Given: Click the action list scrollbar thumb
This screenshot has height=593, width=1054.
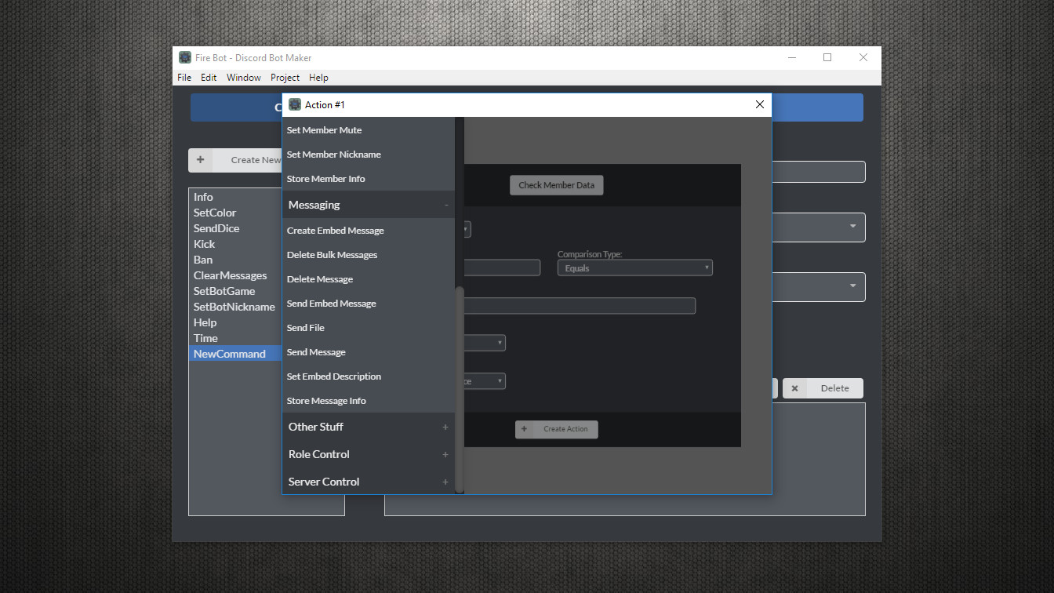Looking at the screenshot, I should pos(460,389).
